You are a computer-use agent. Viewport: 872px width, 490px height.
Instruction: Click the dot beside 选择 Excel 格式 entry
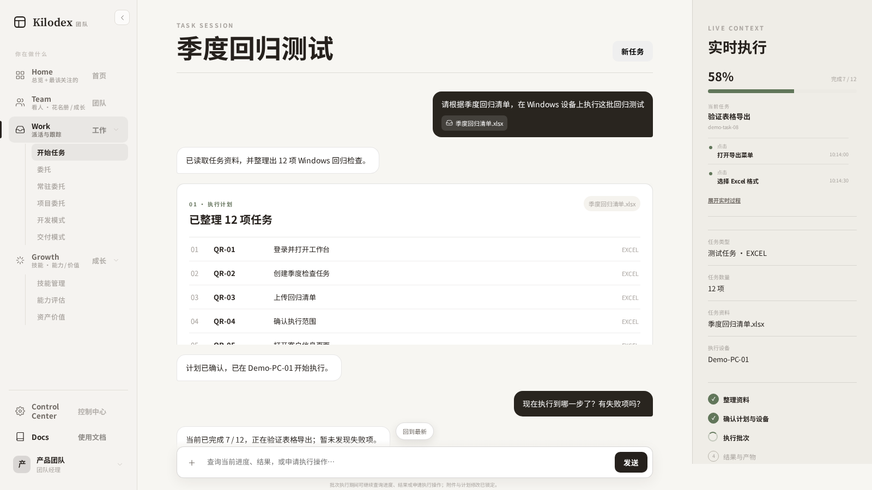(x=710, y=174)
